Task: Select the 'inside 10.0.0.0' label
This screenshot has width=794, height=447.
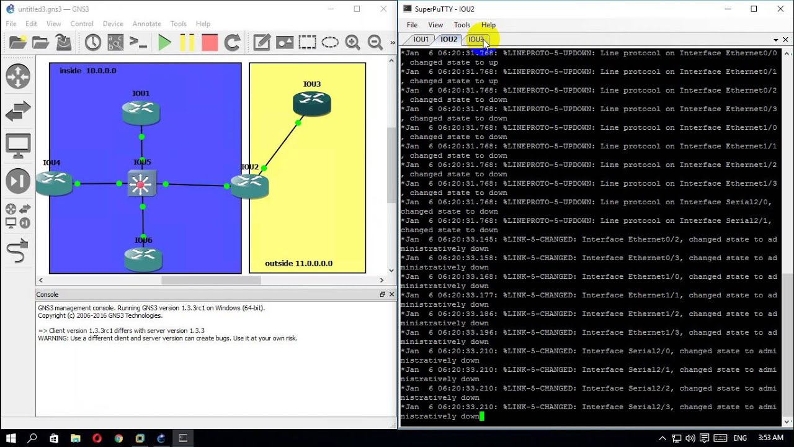Action: 87,71
